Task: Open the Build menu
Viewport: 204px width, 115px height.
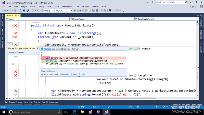Action: click(x=32, y=7)
